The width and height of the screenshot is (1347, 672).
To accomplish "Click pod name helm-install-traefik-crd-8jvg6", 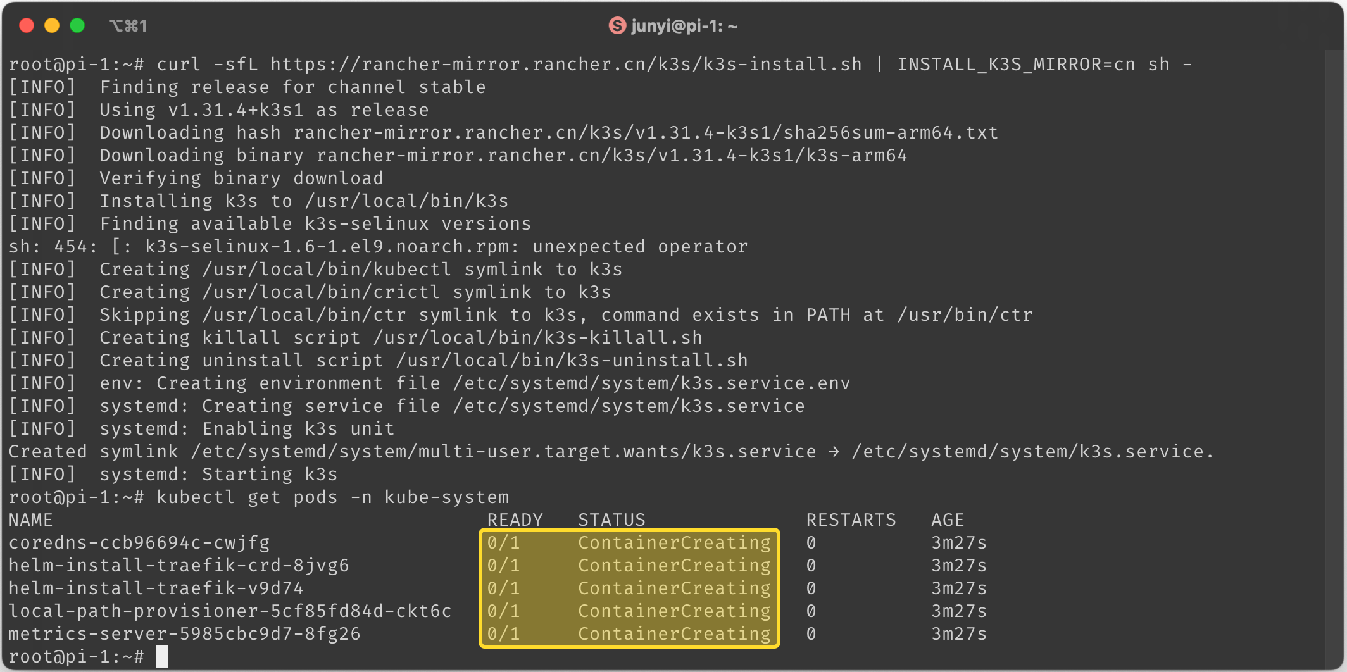I will pos(179,566).
